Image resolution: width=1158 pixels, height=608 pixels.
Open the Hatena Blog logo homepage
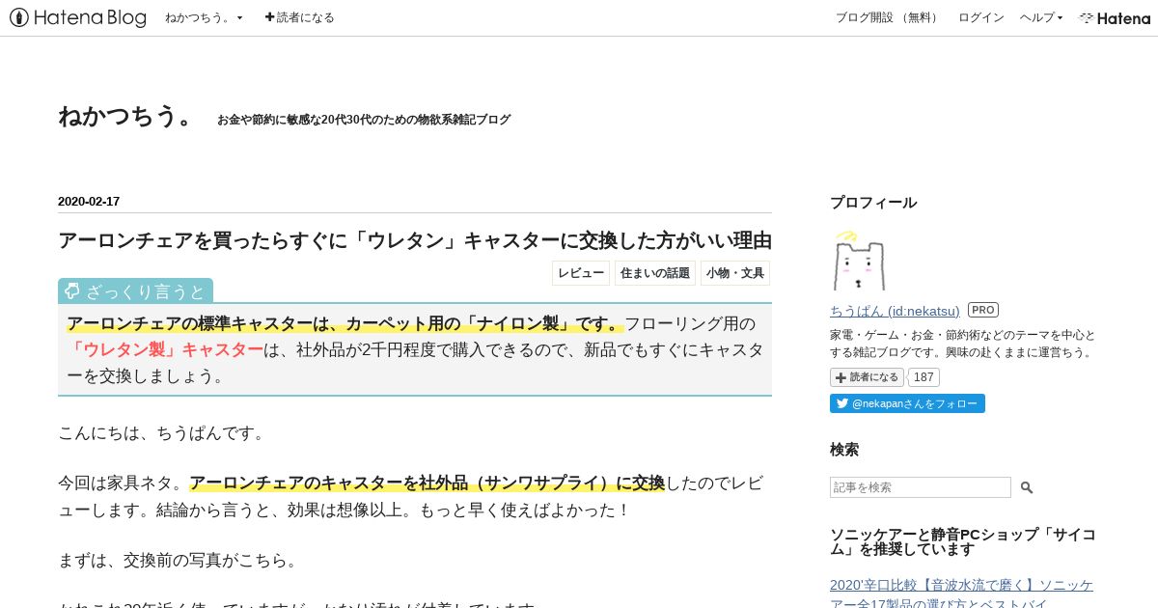point(78,17)
